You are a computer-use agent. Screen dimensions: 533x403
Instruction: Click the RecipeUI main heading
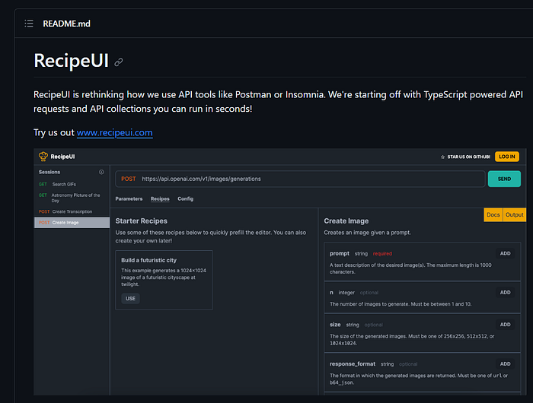72,61
